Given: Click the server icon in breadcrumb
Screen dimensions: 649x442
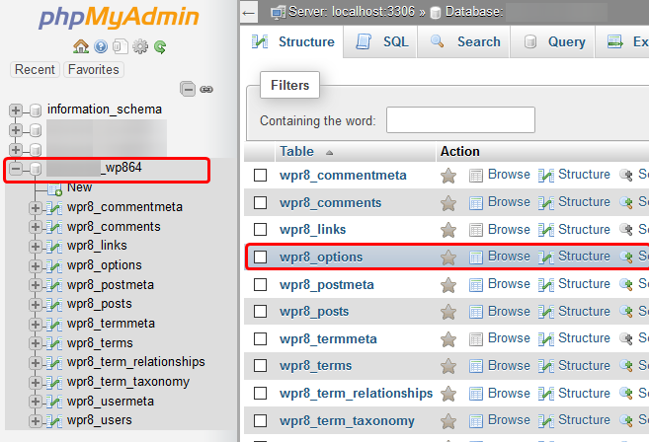Looking at the screenshot, I should click(x=278, y=13).
